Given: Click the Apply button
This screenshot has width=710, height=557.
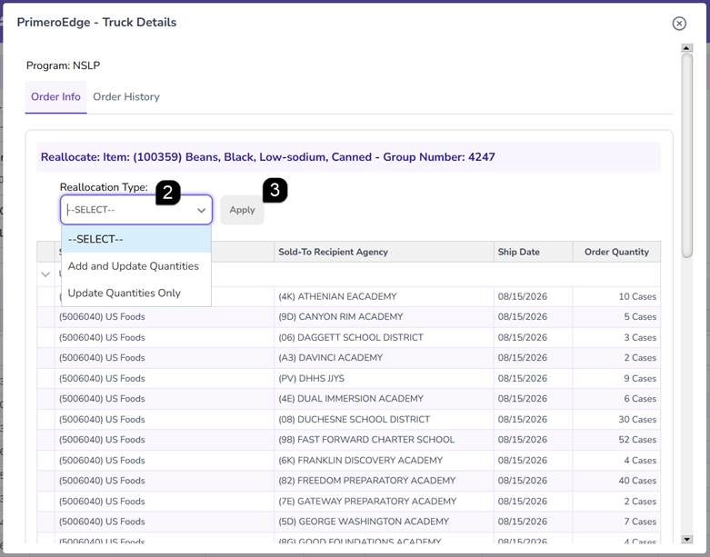Looking at the screenshot, I should pyautogui.click(x=242, y=210).
